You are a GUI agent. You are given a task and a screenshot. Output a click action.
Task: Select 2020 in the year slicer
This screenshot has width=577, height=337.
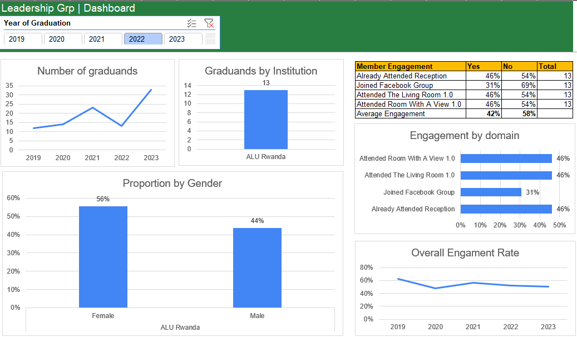click(x=63, y=39)
